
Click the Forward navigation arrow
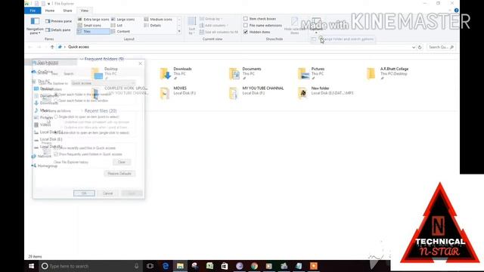tap(39, 47)
